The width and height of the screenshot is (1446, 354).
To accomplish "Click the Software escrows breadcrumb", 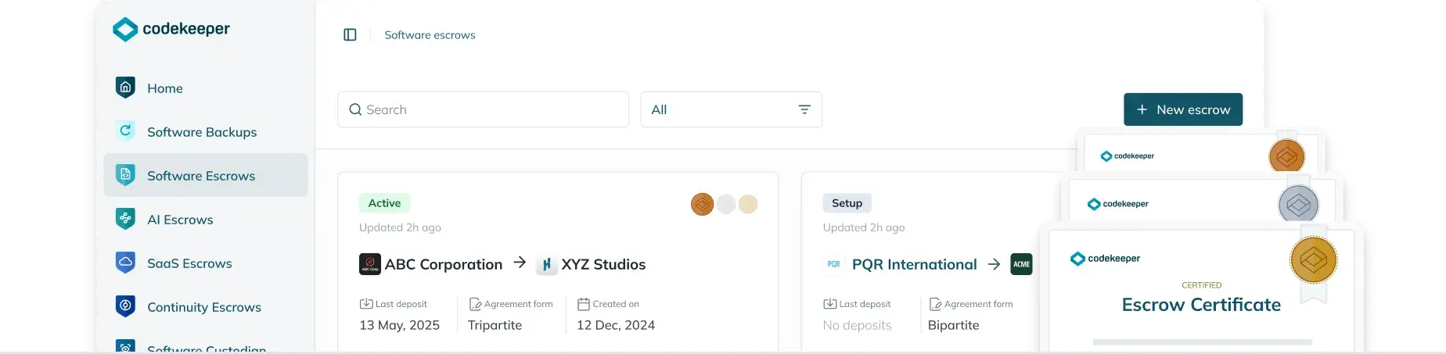I will coord(430,35).
